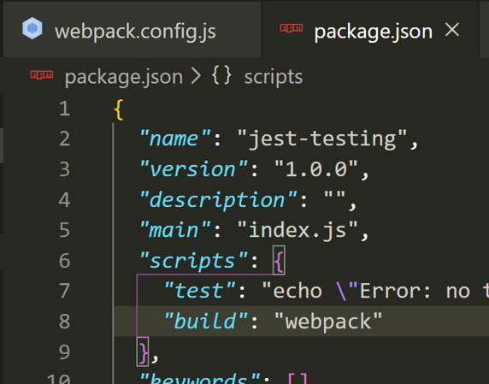Click the braces icon before scripts breadcrumb
This screenshot has width=489, height=384.
221,75
